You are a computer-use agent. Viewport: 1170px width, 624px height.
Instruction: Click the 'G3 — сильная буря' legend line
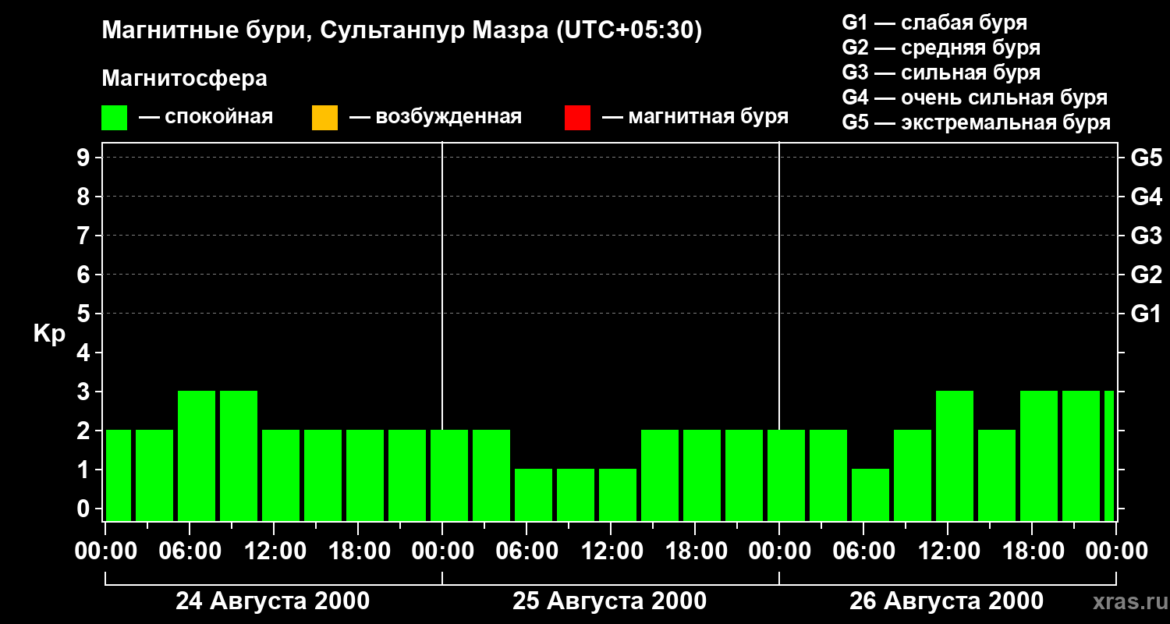point(941,73)
